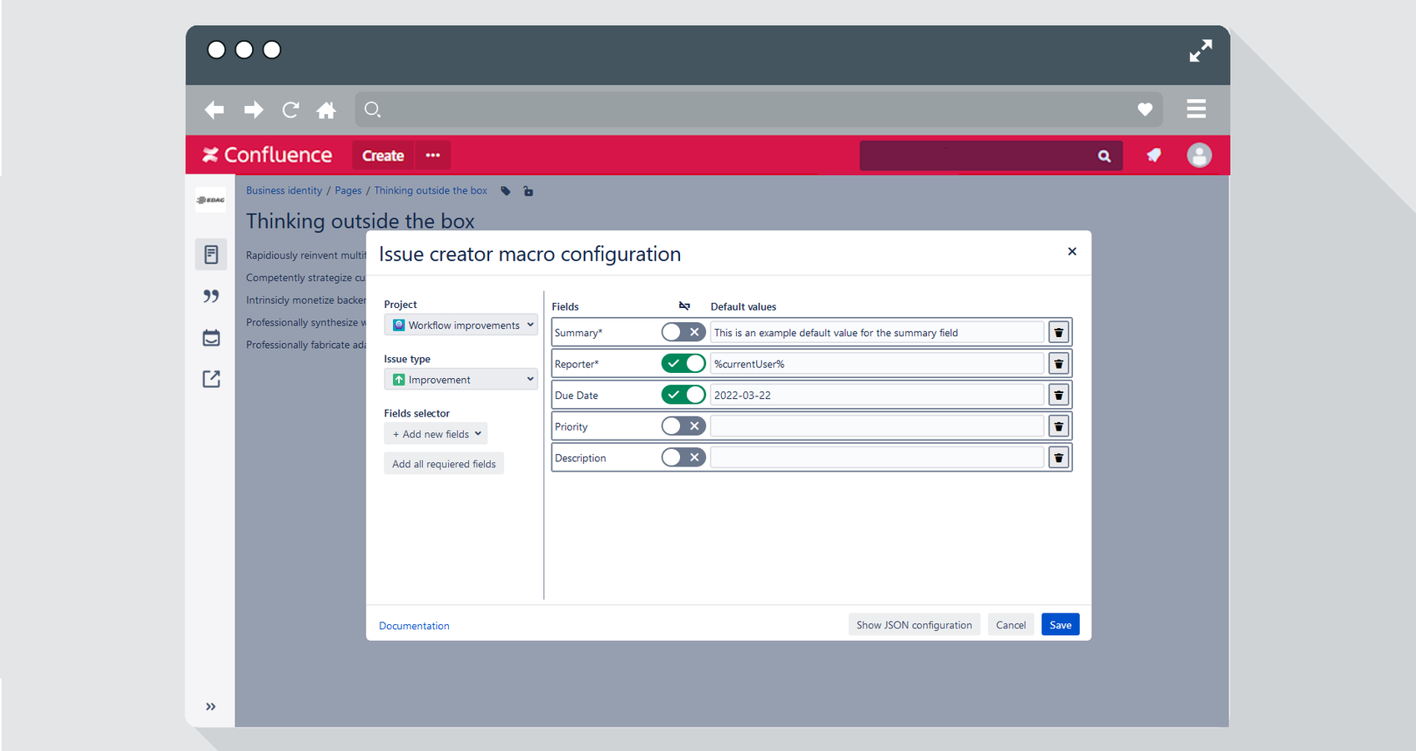Screen dimensions: 1416x751
Task: Click Show JSON configuration button
Action: [914, 625]
